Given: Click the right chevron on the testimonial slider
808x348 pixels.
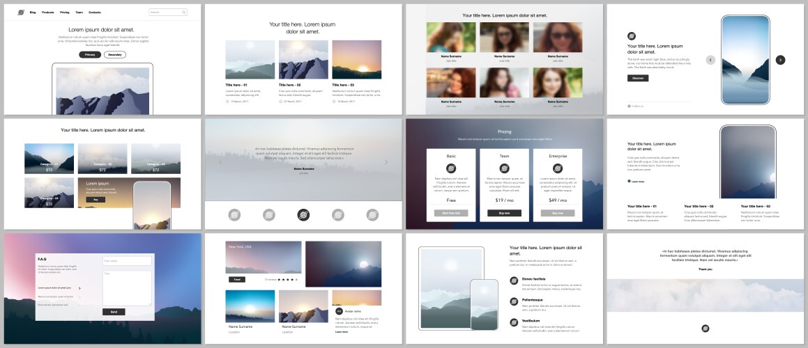Looking at the screenshot, I should 386,162.
